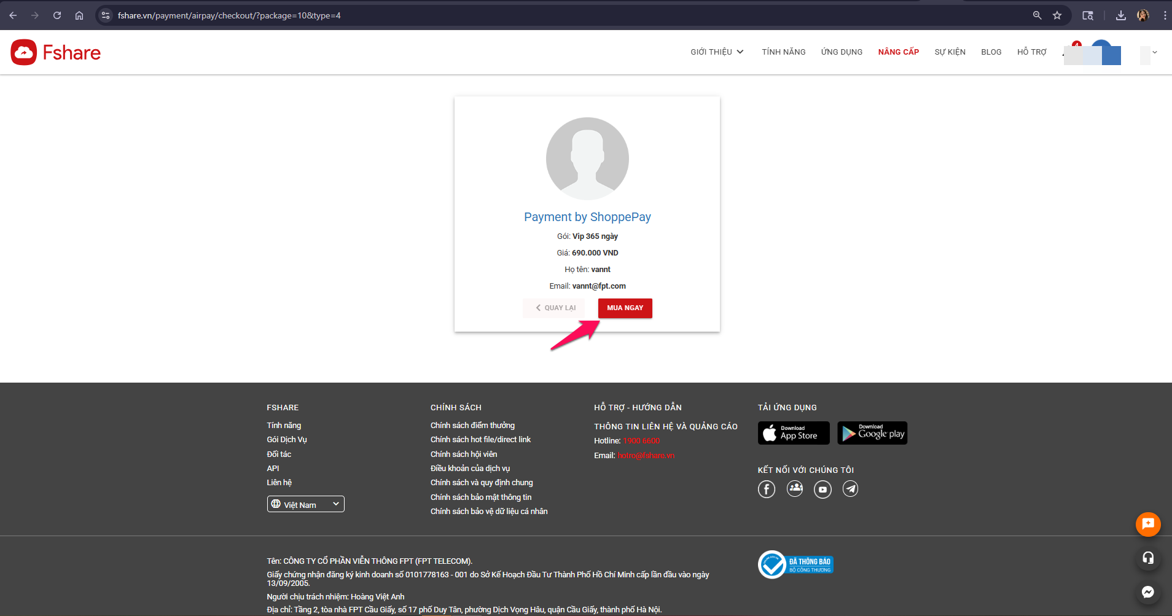
Task: Expand the Giới Thiệu dropdown menu
Action: (717, 52)
